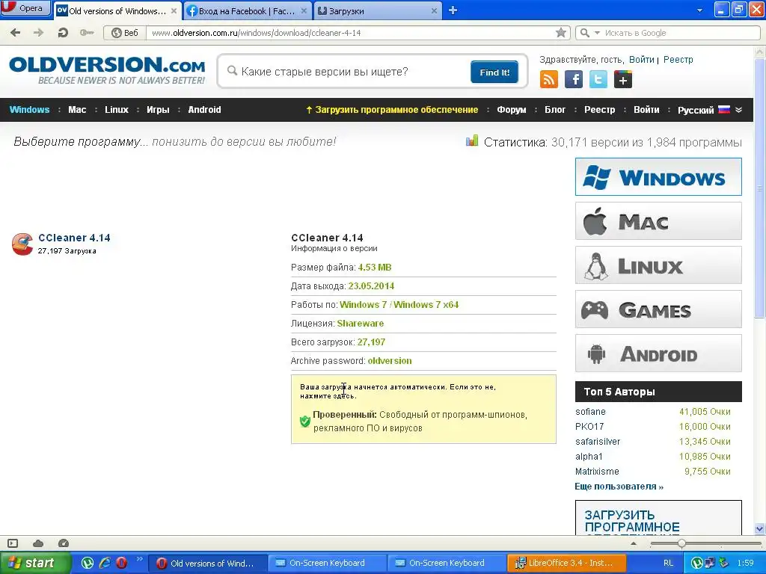This screenshot has height=574, width=766.
Task: Open the Блог nav link
Action: [555, 110]
